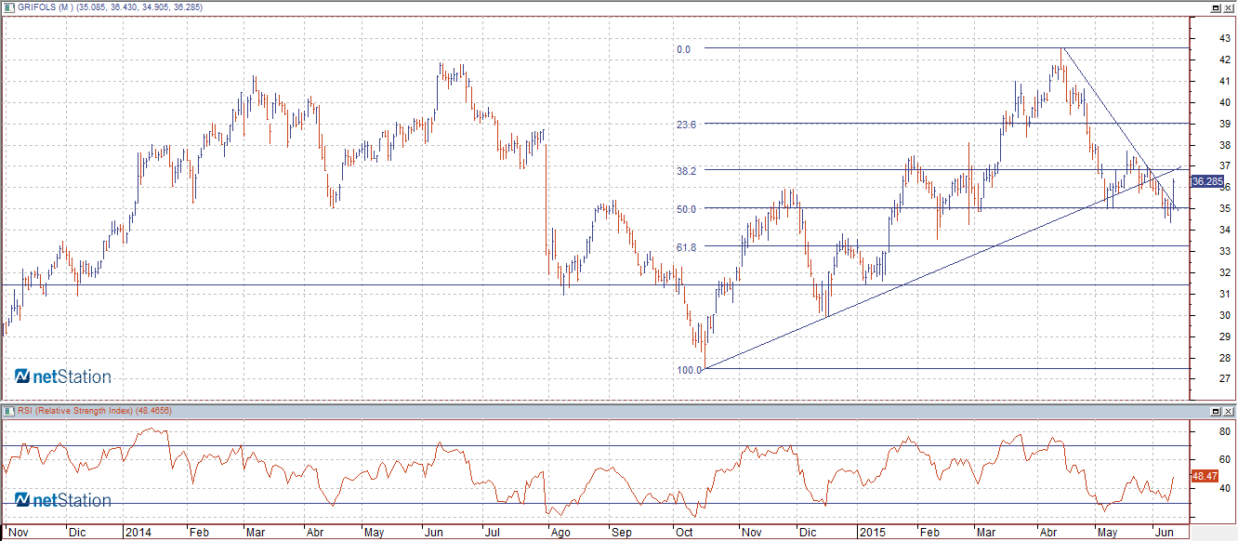Select the 0.0 Fibonacci level label
This screenshot has height=541, width=1238.
click(x=683, y=48)
